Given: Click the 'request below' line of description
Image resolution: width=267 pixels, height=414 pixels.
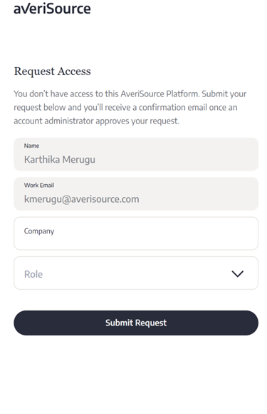Looking at the screenshot, I should pyautogui.click(x=125, y=107).
